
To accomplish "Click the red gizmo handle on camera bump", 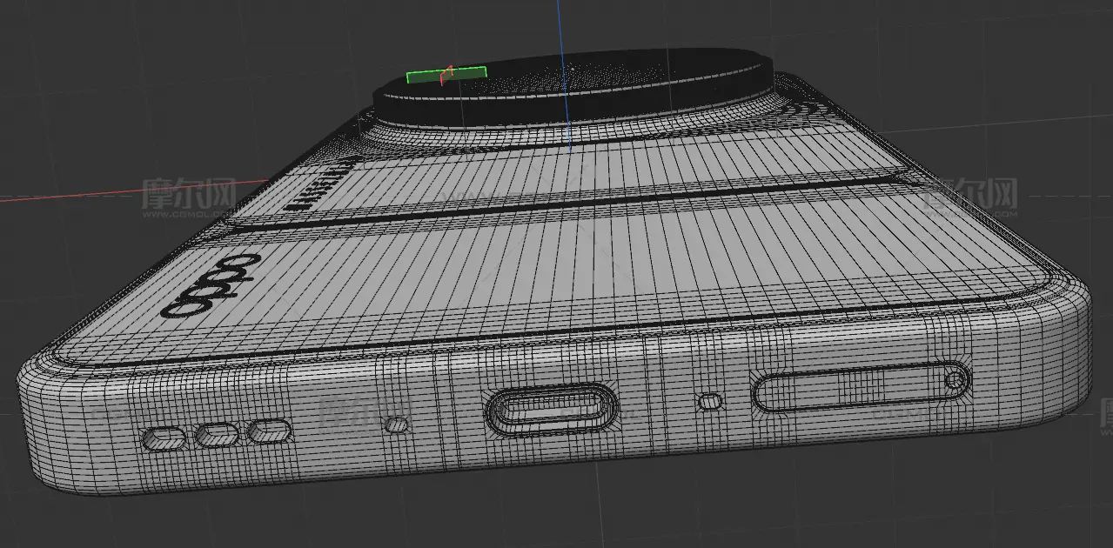I will [x=449, y=70].
